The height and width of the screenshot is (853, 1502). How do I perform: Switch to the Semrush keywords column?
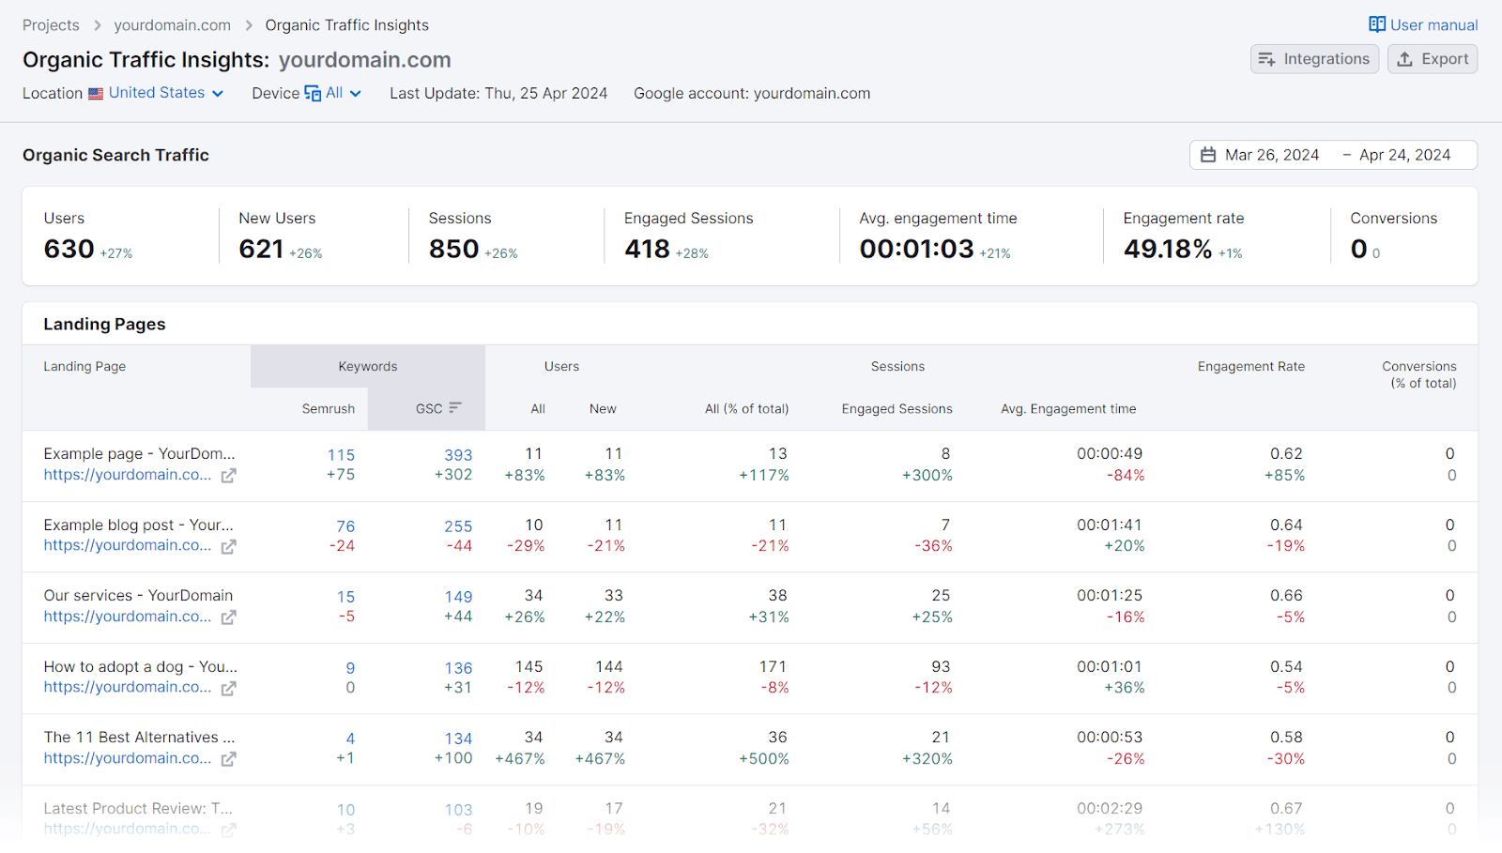(327, 407)
